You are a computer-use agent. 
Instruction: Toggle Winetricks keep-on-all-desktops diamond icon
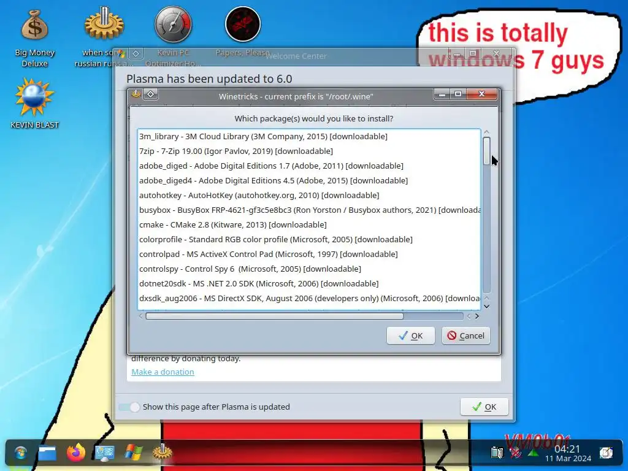tap(151, 94)
